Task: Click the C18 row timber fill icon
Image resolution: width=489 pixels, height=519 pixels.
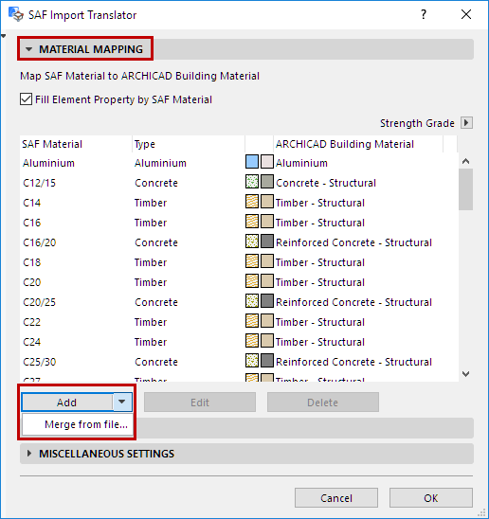Action: point(252,261)
